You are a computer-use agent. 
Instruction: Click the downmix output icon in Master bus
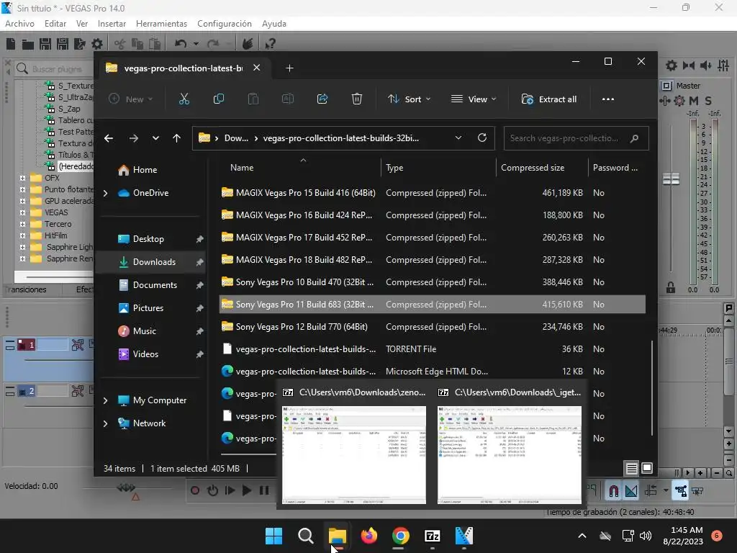point(689,66)
